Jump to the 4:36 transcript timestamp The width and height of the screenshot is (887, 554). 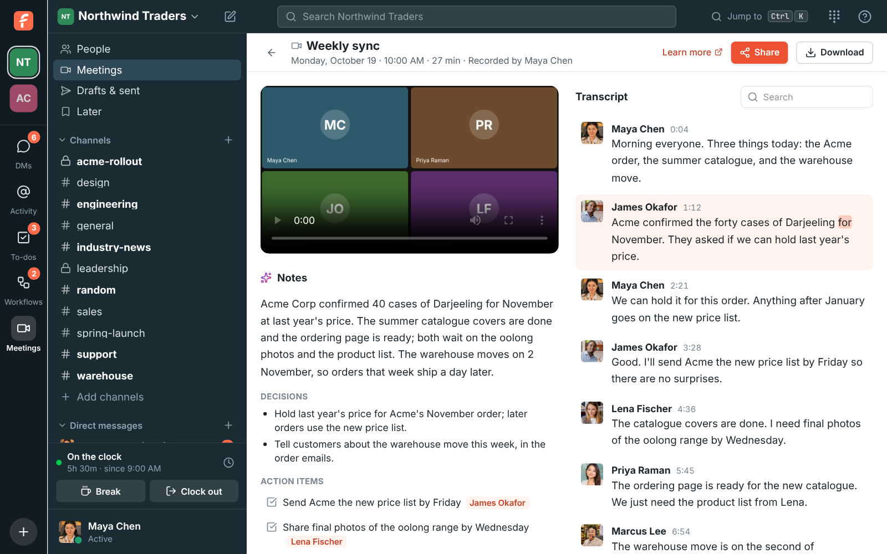point(686,409)
